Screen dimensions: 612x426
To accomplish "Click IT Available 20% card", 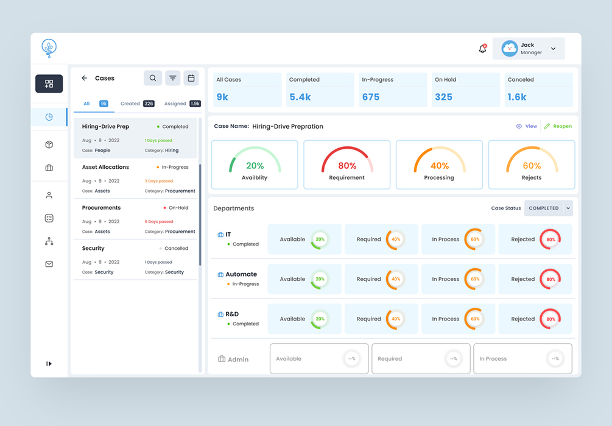I will [304, 240].
